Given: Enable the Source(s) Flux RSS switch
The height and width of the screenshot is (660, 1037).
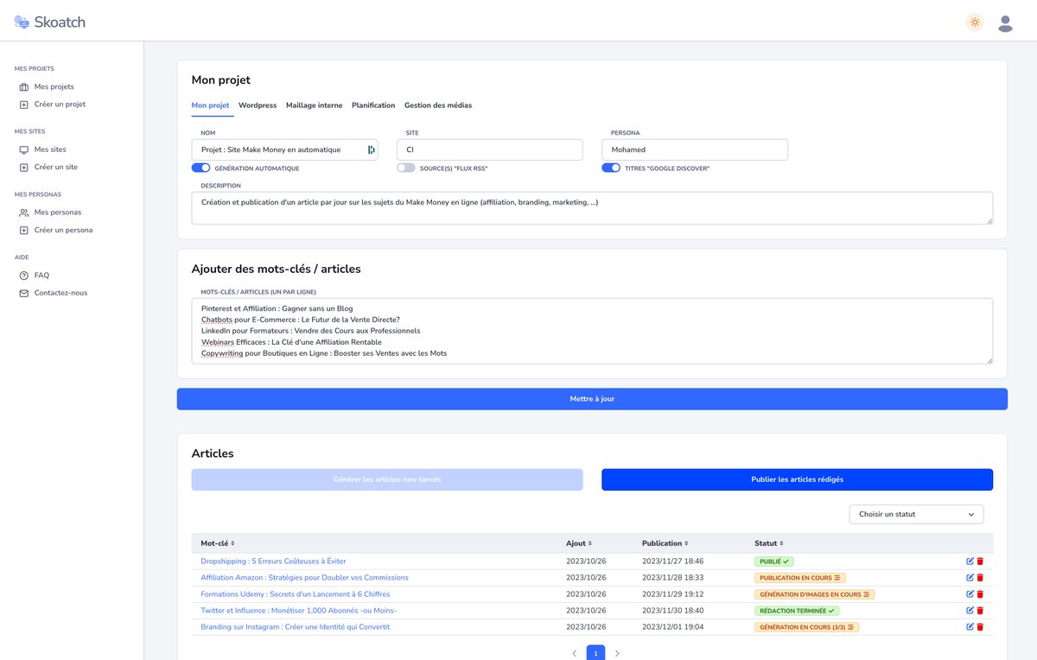Looking at the screenshot, I should (406, 168).
